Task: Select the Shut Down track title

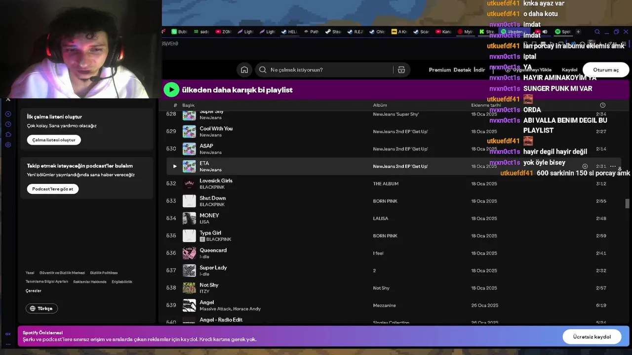Action: (x=212, y=198)
